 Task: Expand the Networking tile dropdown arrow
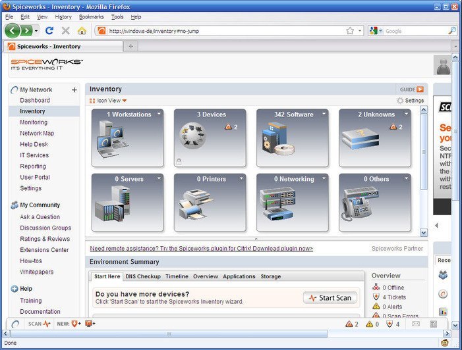[x=324, y=178]
